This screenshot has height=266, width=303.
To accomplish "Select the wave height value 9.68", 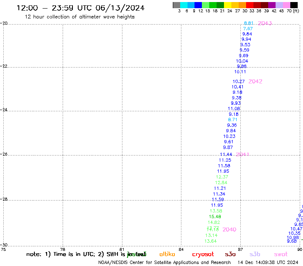I will pyautogui.click(x=292, y=241).
